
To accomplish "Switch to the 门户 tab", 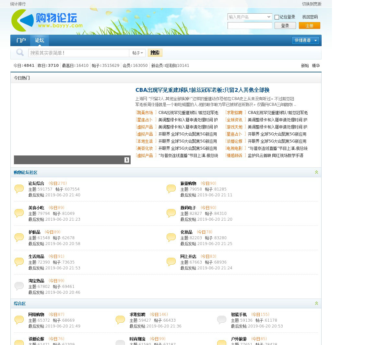I will pyautogui.click(x=21, y=40).
